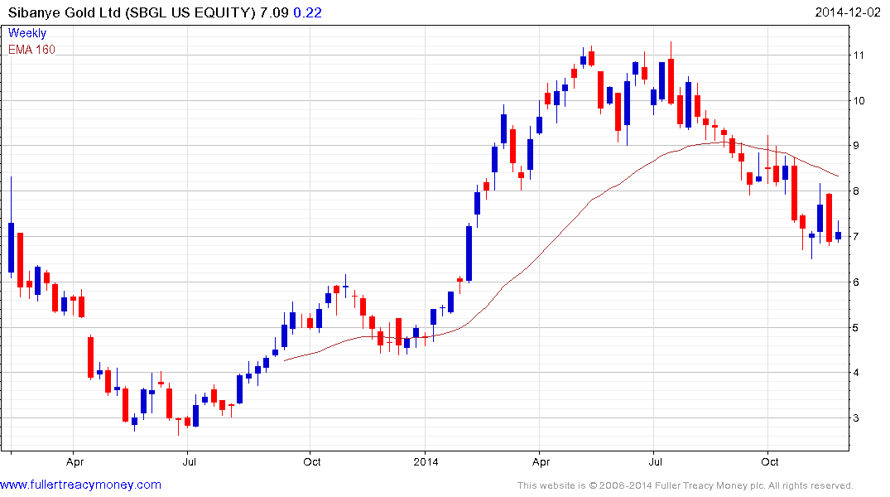
Task: Click the 'EMA 160' legend label
Action: 31,50
